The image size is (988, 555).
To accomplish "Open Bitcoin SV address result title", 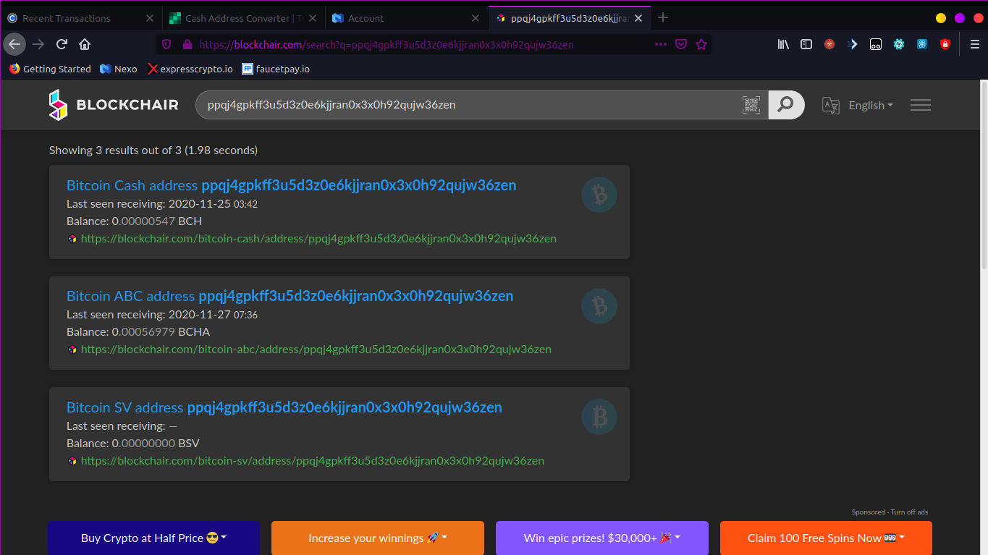I will [284, 407].
